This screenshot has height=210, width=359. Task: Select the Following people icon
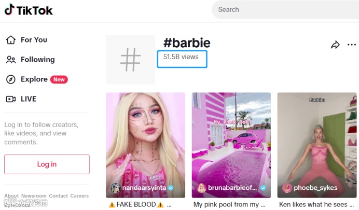click(11, 60)
